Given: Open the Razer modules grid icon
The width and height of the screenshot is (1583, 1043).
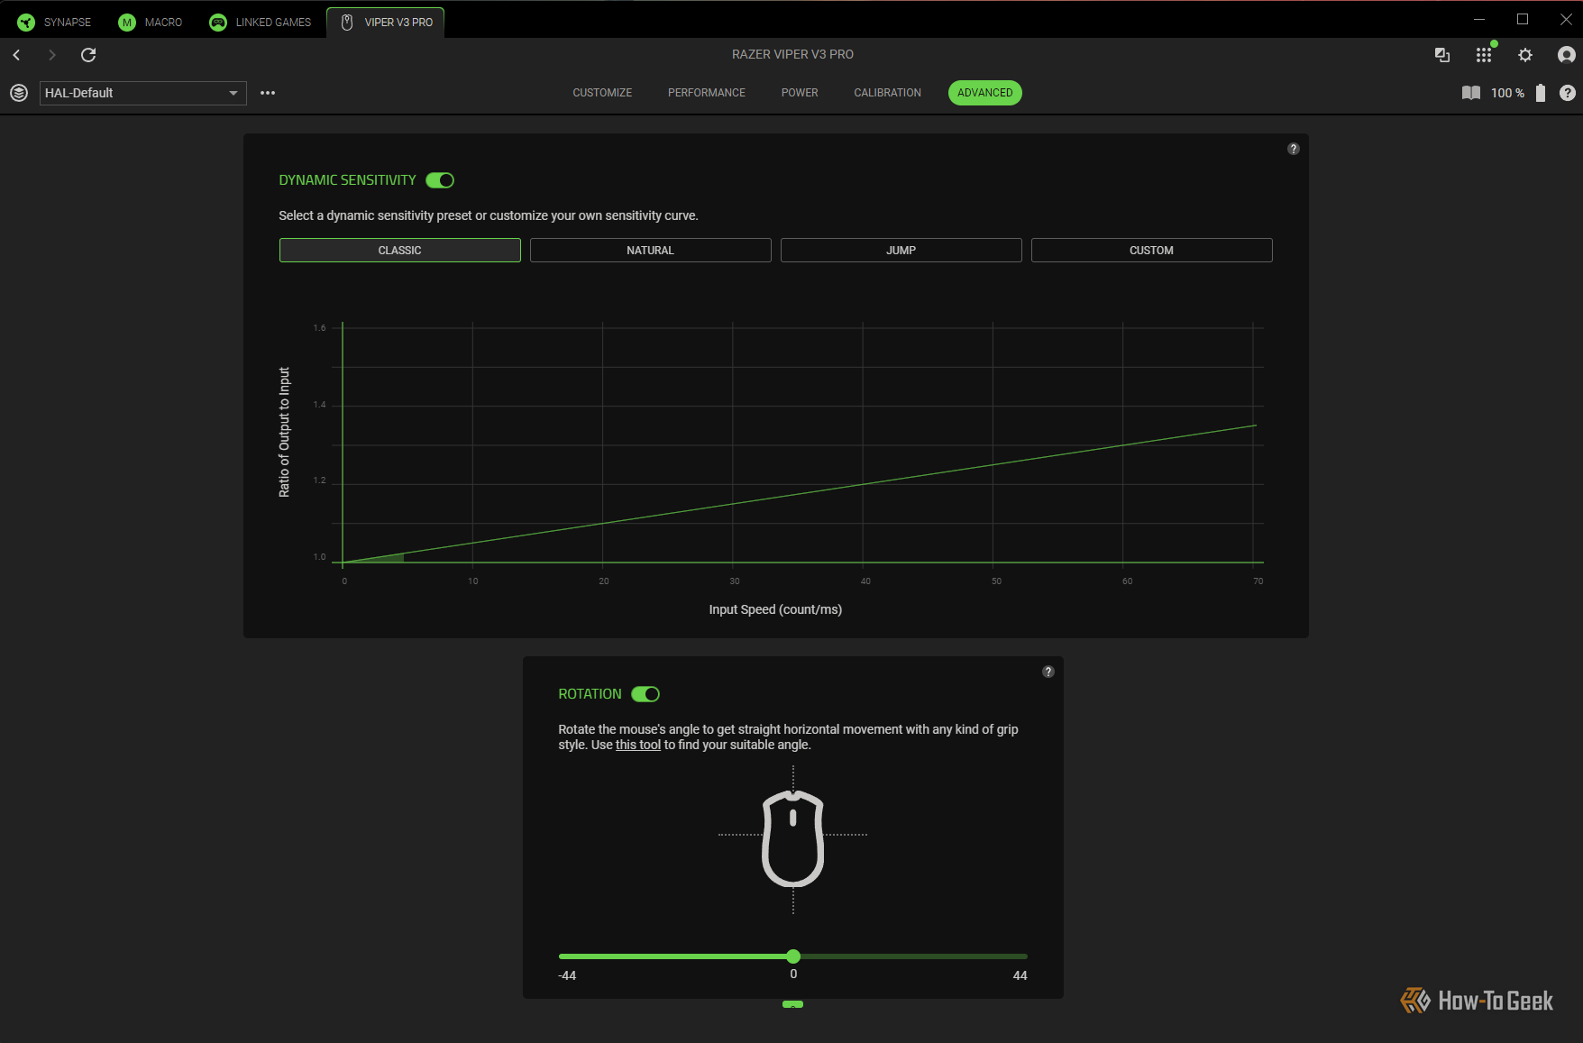Looking at the screenshot, I should pyautogui.click(x=1483, y=55).
